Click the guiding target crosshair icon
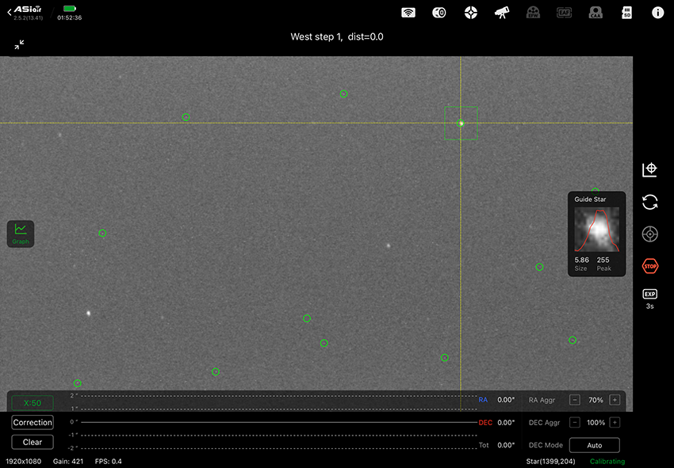This screenshot has height=468, width=674. (x=649, y=234)
